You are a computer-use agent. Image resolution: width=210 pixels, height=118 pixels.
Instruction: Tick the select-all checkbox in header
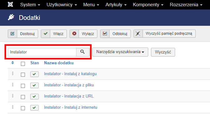pos(23,64)
